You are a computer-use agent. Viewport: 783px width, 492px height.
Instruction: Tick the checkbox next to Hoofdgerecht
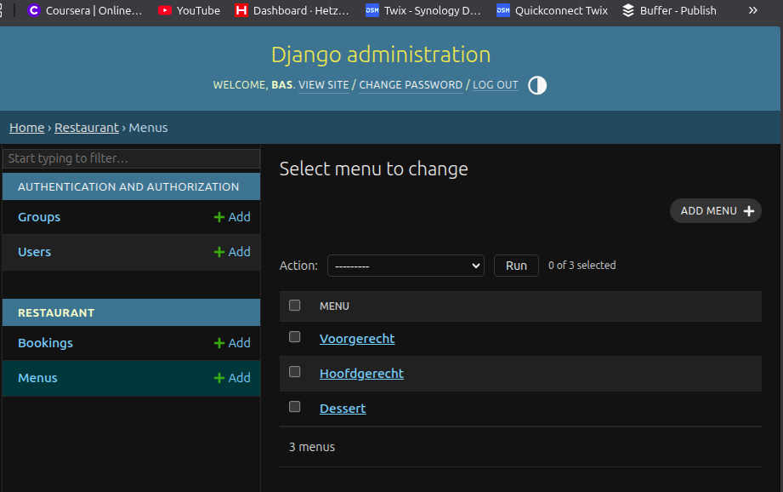point(295,372)
